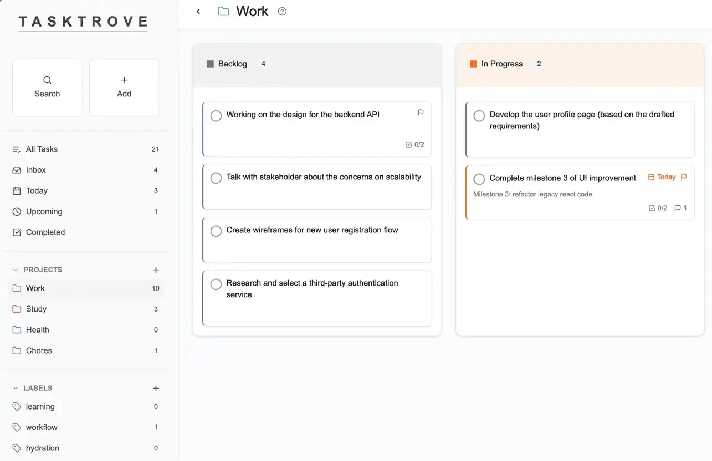Collapse the LABELS section chevron
The height and width of the screenshot is (461, 712).
16,389
